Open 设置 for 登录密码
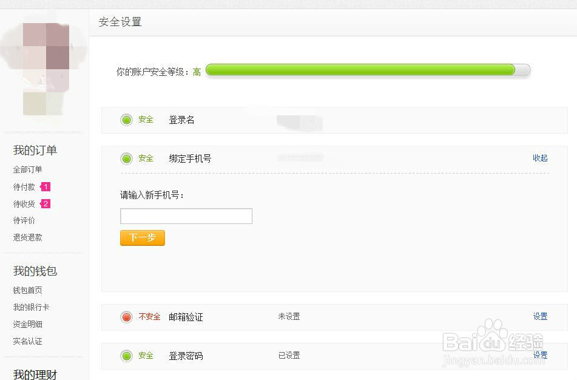 tap(539, 356)
